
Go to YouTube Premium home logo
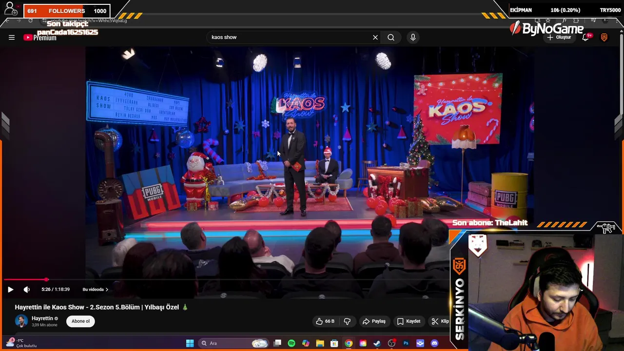click(40, 38)
